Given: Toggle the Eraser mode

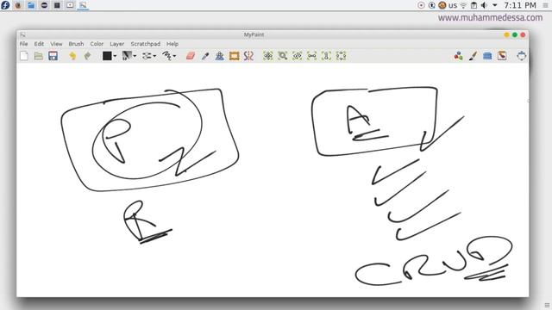Looking at the screenshot, I should pos(191,56).
